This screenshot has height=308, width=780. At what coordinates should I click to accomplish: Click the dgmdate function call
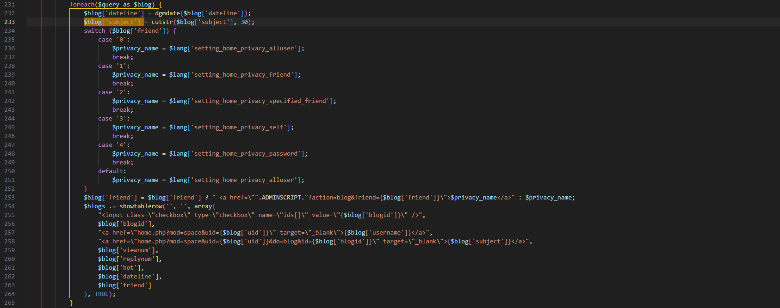click(167, 13)
